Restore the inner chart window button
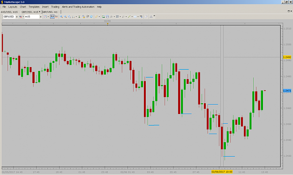Image resolution: width=293 pixels, height=175 pixels. [288, 11]
